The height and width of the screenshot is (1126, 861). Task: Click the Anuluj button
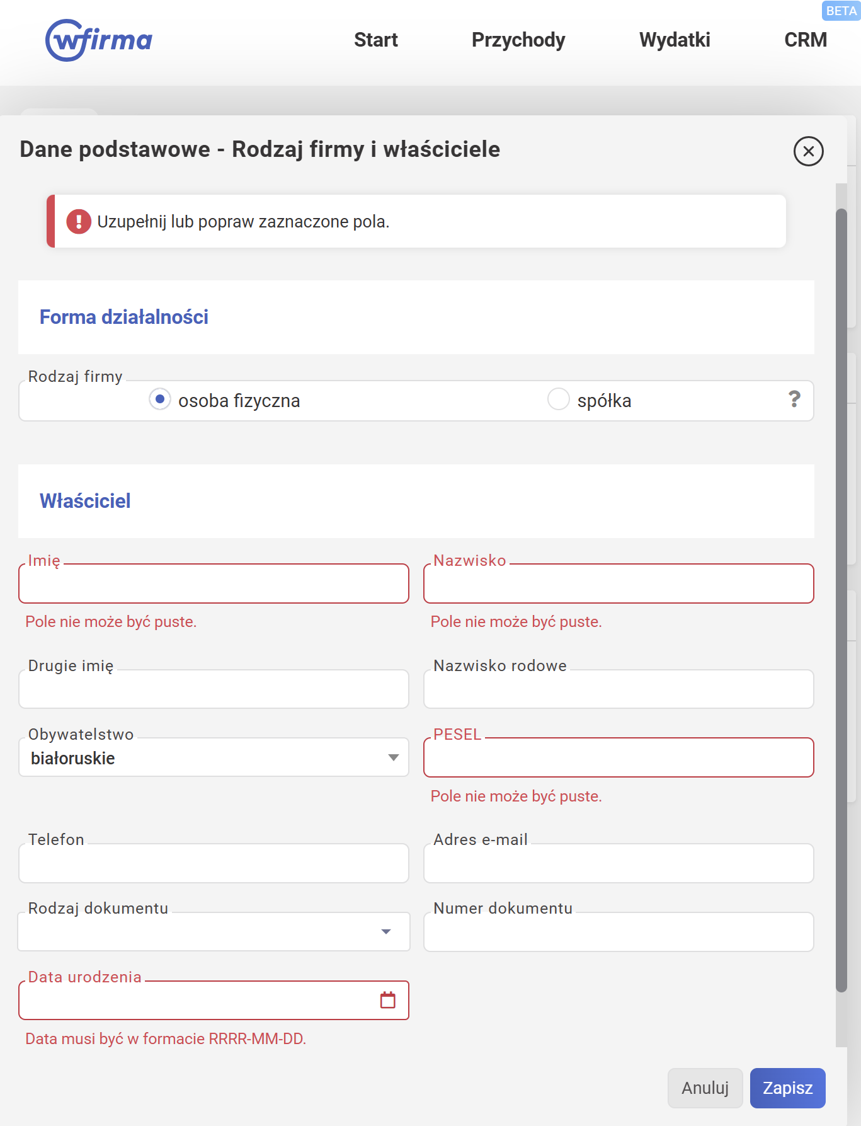click(x=705, y=1088)
